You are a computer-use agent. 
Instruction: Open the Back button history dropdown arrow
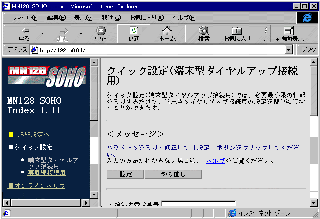click(x=43, y=33)
